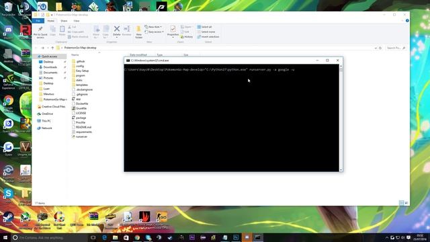Click Invert selection in ribbon
Image resolution: width=430 pixels, height=242 pixels.
pyautogui.click(x=208, y=37)
